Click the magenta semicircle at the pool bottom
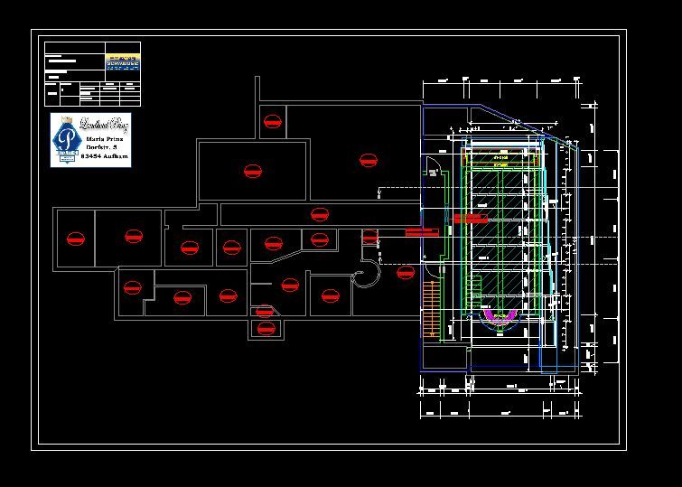The image size is (682, 487). (x=500, y=316)
